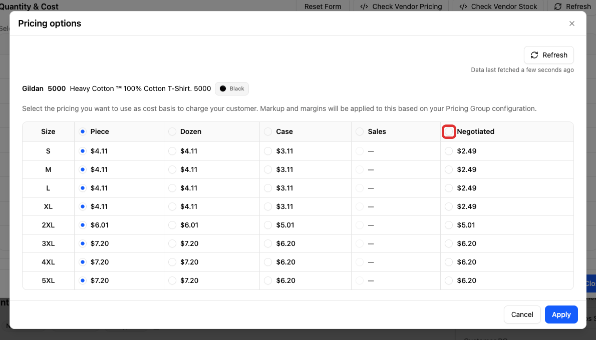Choose Negotiated $5.01 for size 2XL
Viewport: 596px width, 340px height.
pyautogui.click(x=449, y=225)
